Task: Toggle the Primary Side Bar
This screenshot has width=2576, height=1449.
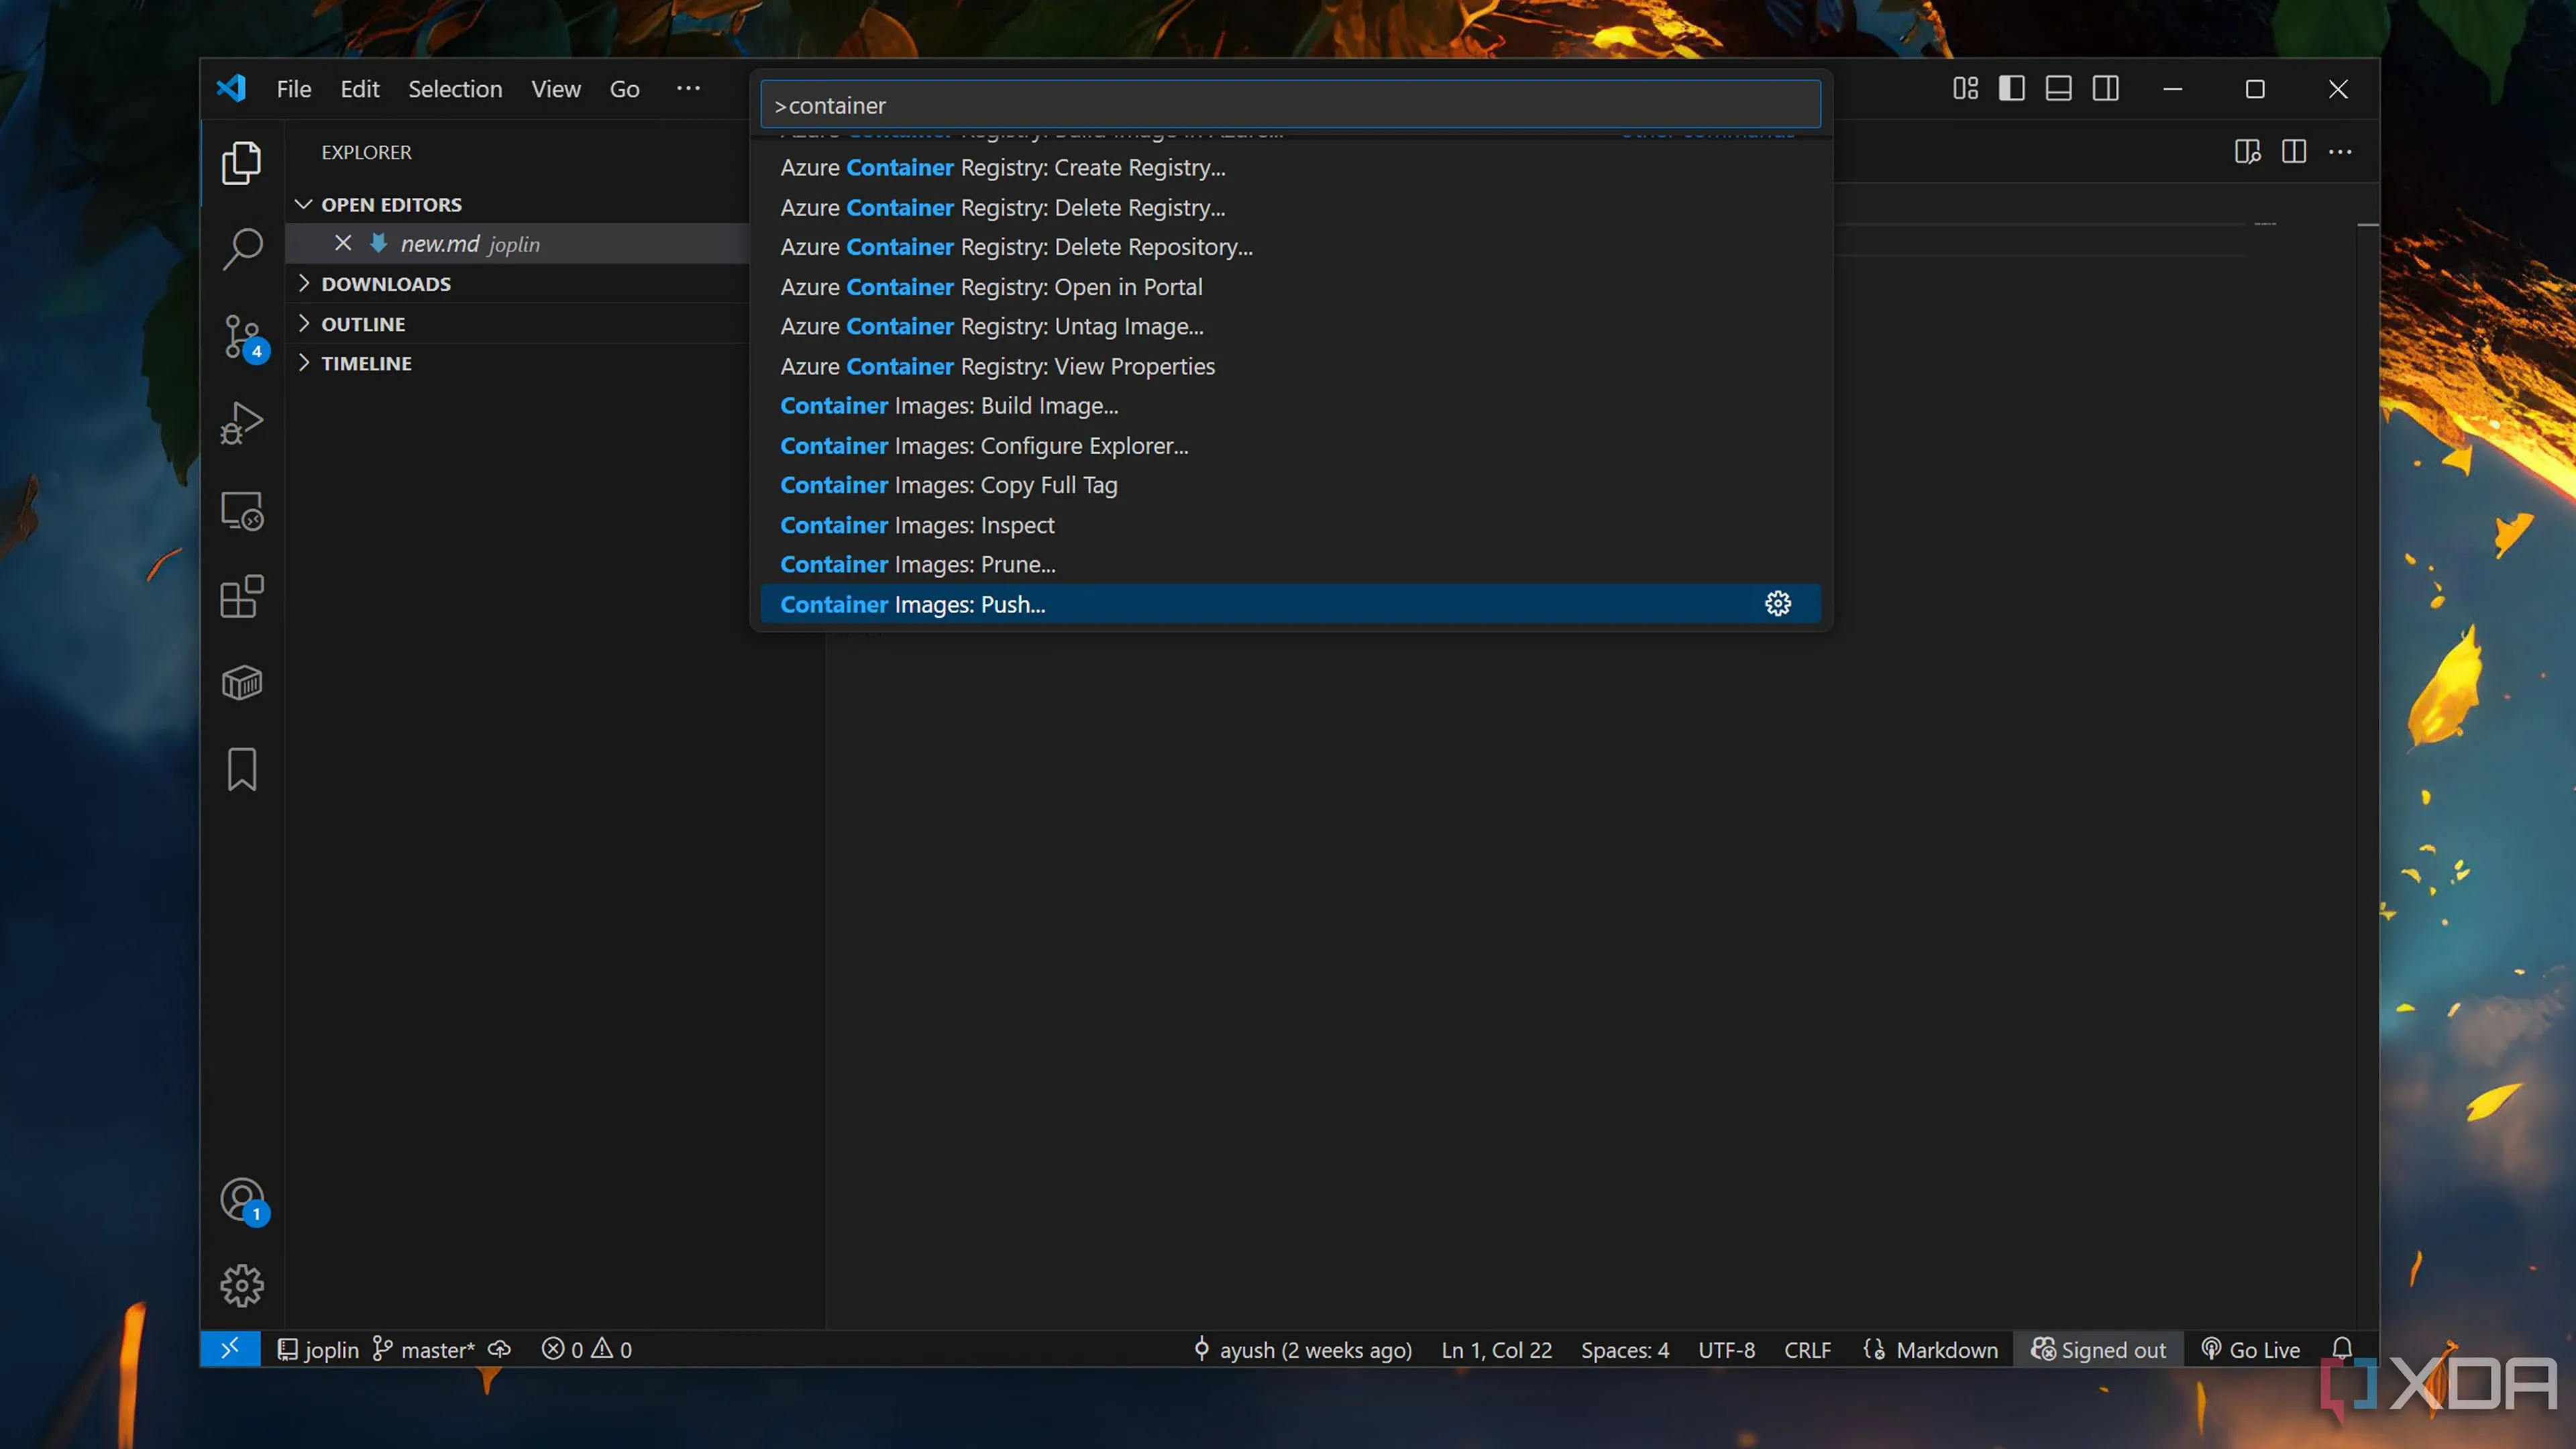Action: coord(2011,89)
